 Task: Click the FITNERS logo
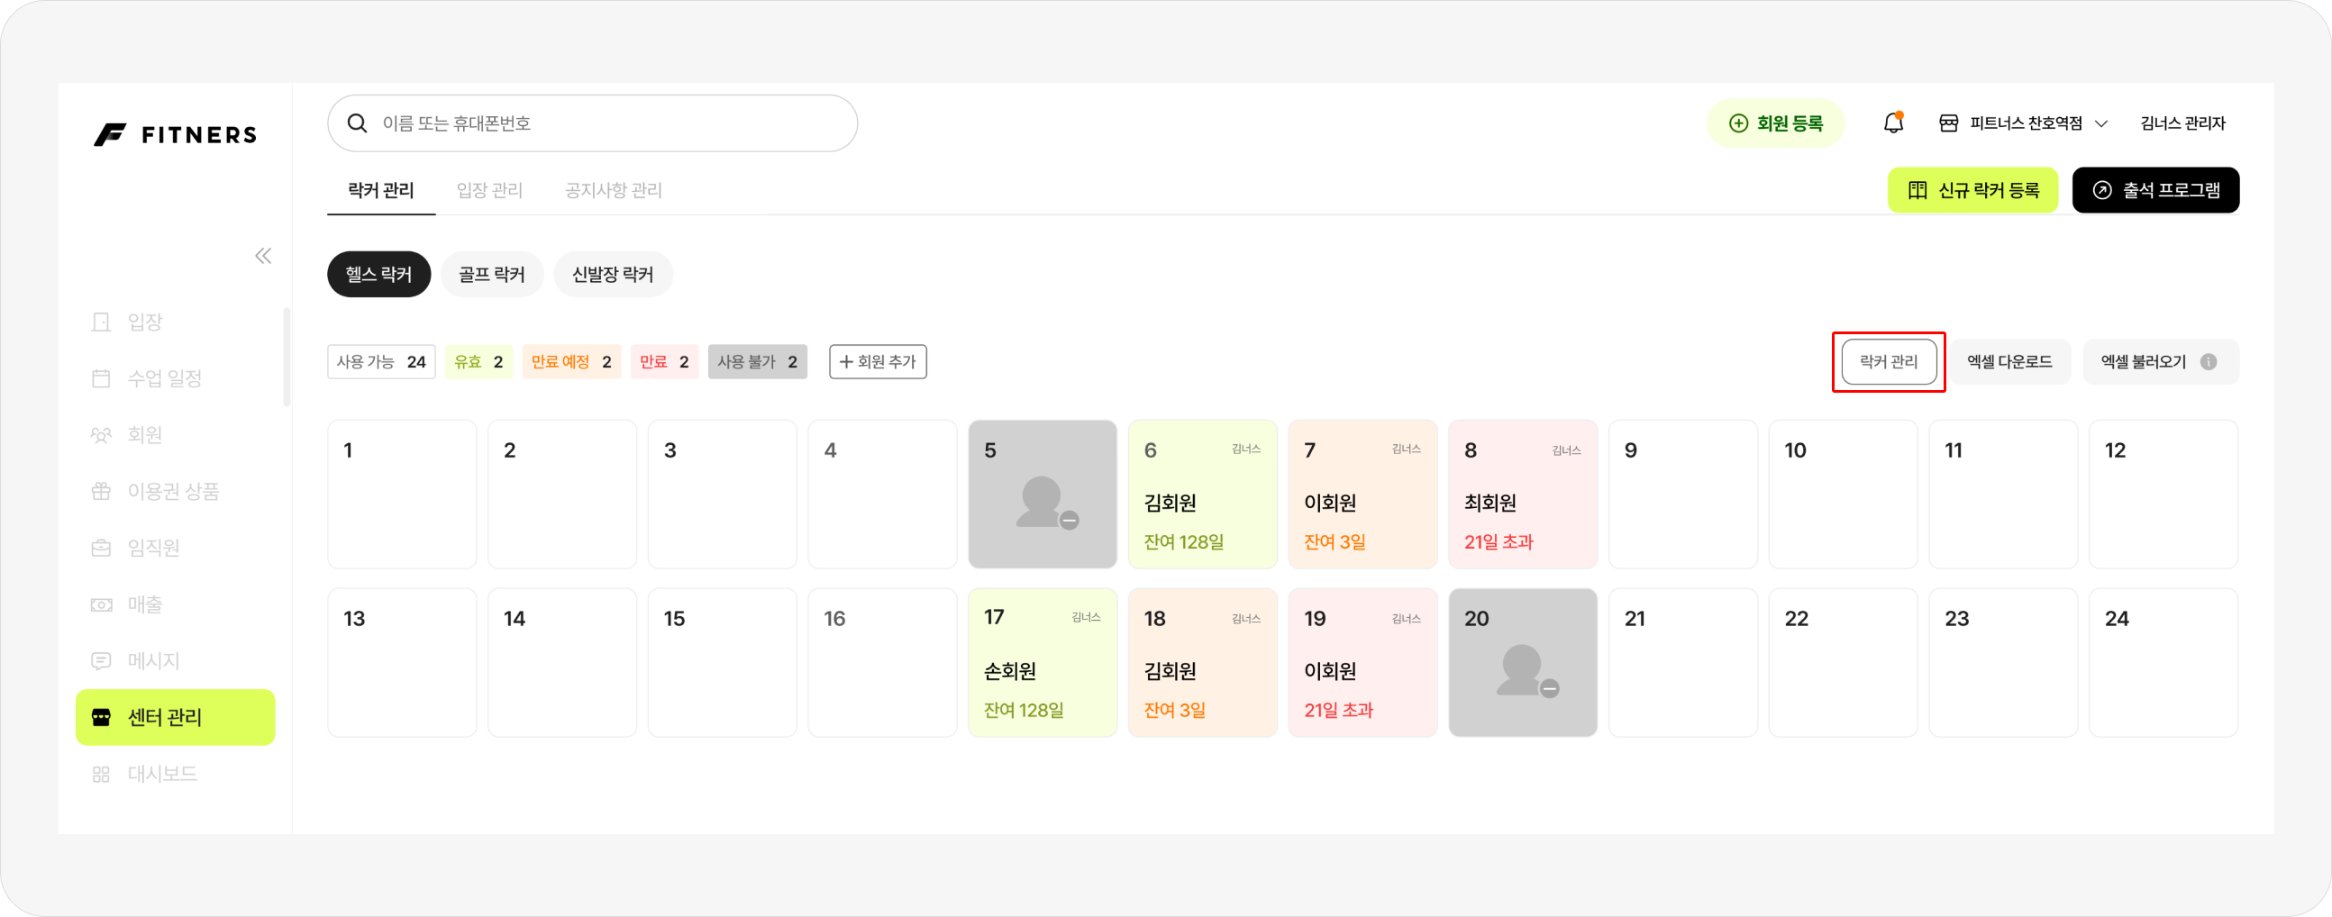tap(176, 135)
